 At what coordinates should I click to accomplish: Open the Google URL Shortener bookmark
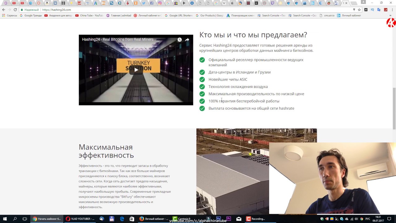pyautogui.click(x=179, y=15)
